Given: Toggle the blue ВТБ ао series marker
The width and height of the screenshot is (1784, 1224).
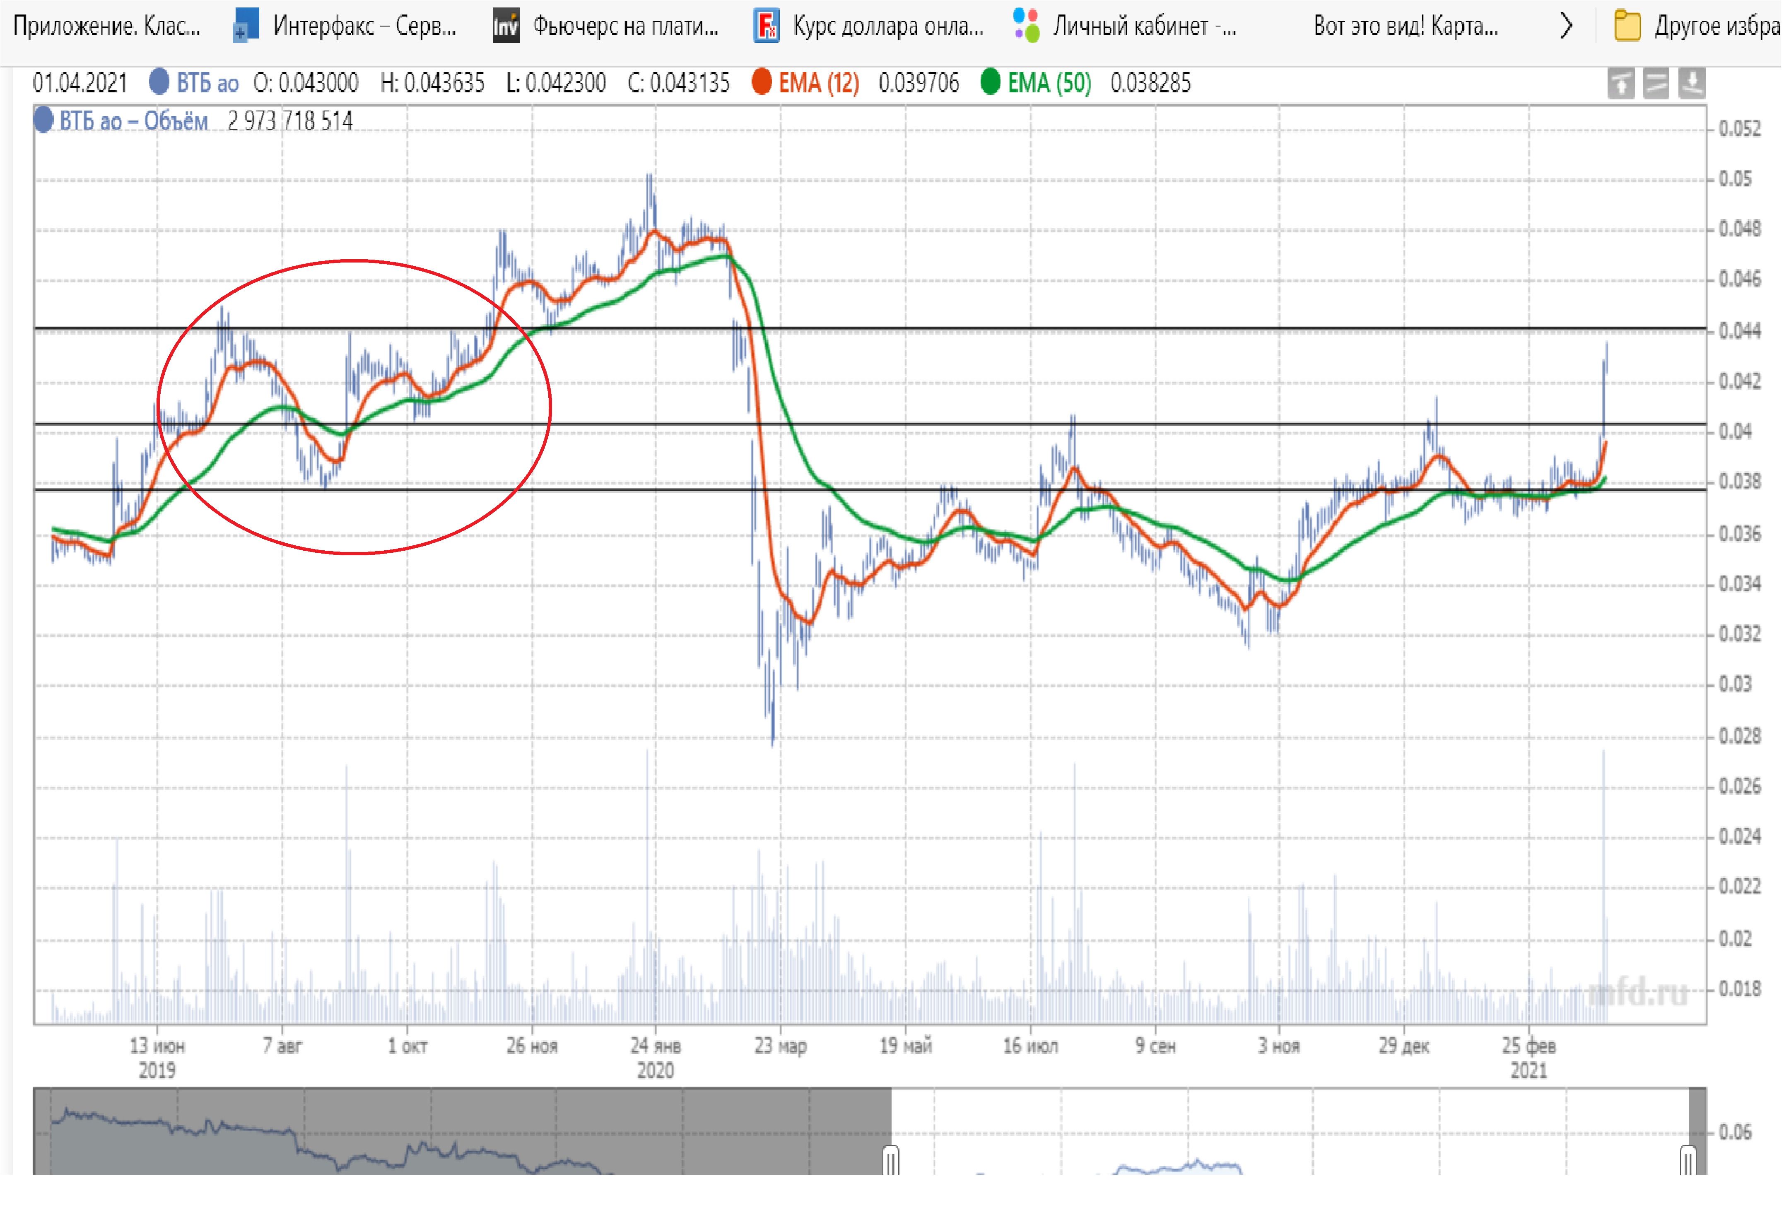Looking at the screenshot, I should coord(159,81).
